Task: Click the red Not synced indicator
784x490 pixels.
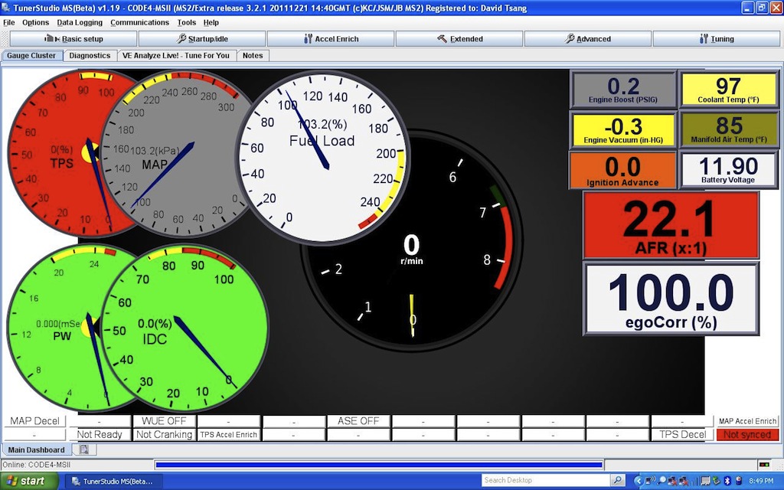Action: click(x=747, y=435)
